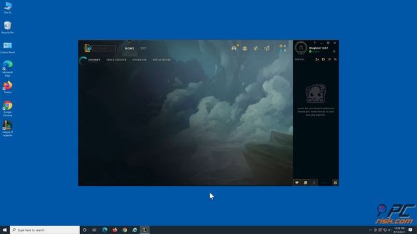Open the Patch Notes sub-tab
This screenshot has width=417, height=234.
162,60
